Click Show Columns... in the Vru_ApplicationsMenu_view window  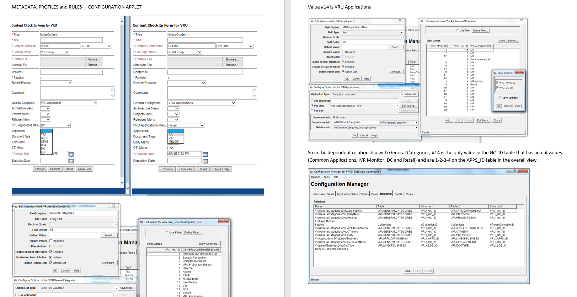point(508,40)
